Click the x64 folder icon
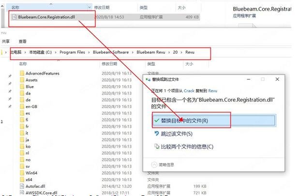The width and height of the screenshot is (298, 196). click(x=22, y=180)
